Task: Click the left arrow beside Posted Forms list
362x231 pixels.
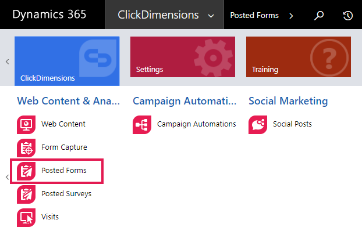Action: pos(8,177)
